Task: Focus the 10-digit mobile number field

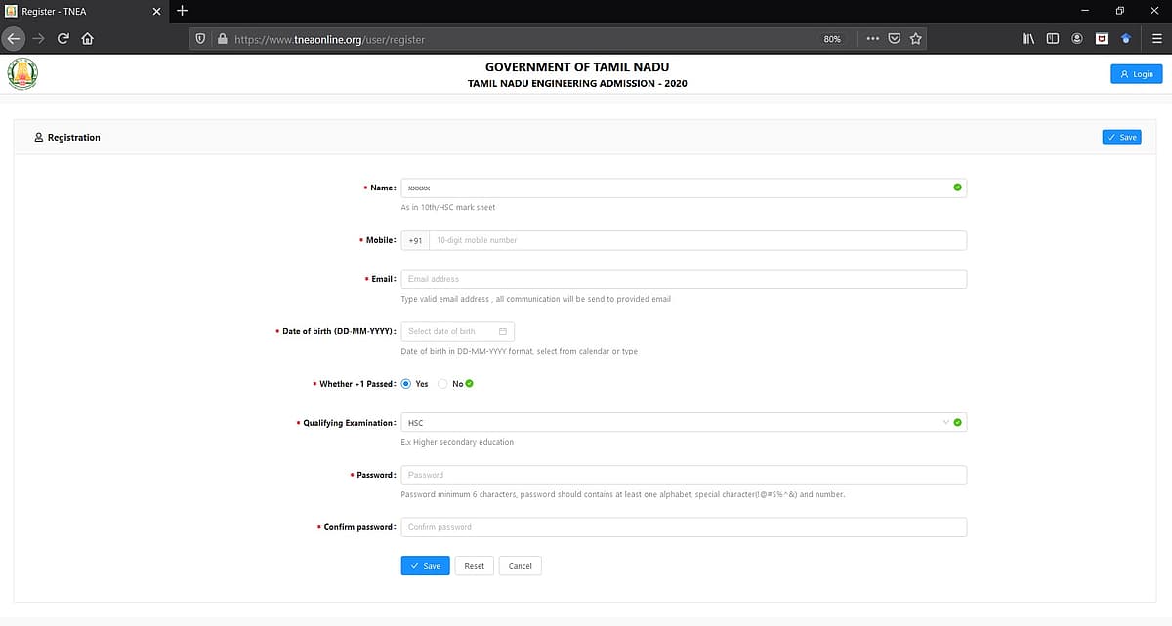Action: [696, 240]
